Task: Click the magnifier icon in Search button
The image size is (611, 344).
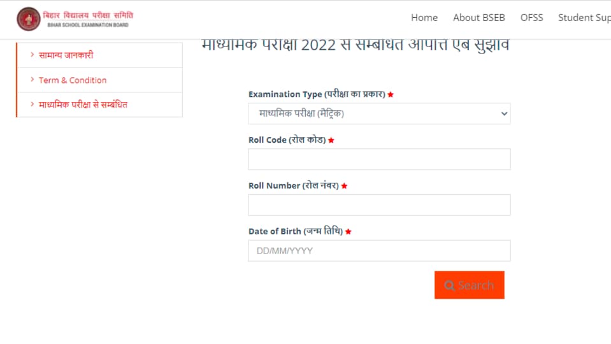Action: click(449, 285)
